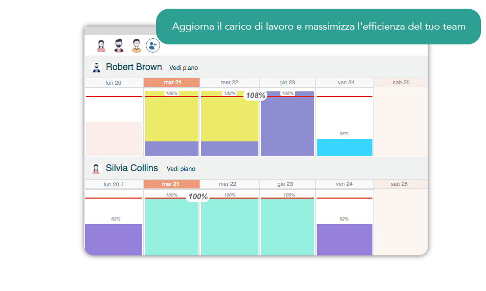Click the 108% overload badge for Robert Brown
This screenshot has width=486, height=291.
tap(255, 95)
